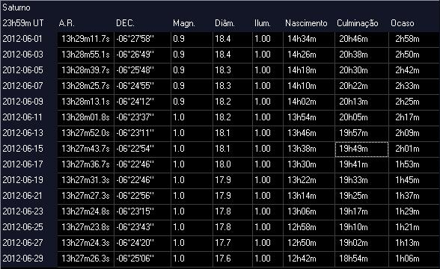This screenshot has width=440, height=269.
Task: Click rise time cell 14h02m
Action: coord(309,102)
